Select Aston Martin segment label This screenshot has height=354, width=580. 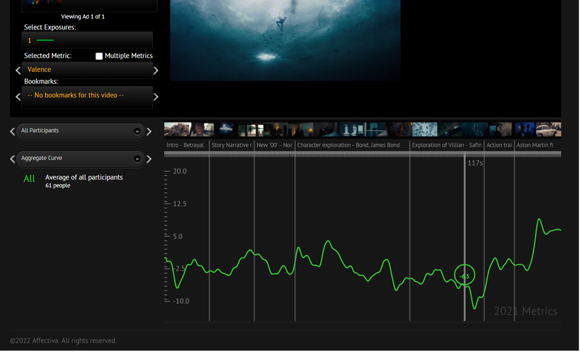535,145
